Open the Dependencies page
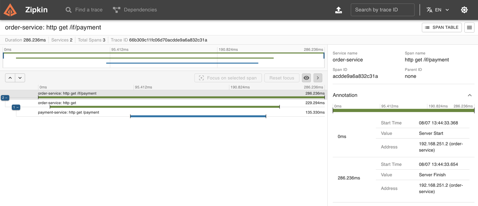Image resolution: width=478 pixels, height=206 pixels. 135,10
